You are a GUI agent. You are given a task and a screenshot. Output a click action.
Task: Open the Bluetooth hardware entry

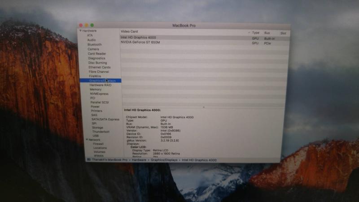[95, 44]
